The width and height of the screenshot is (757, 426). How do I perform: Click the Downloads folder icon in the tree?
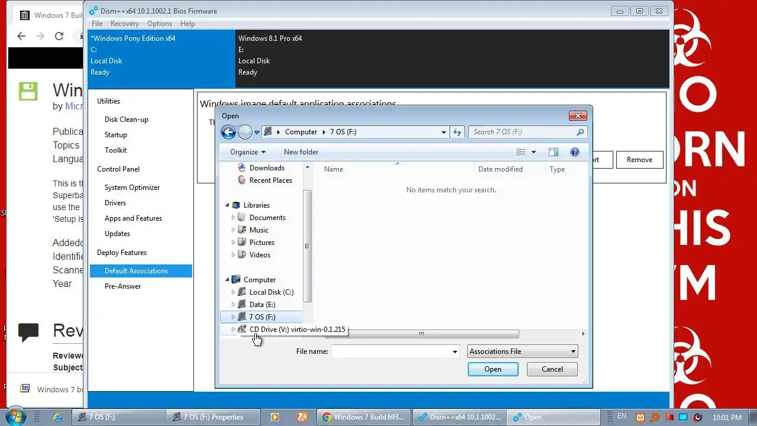pyautogui.click(x=241, y=168)
